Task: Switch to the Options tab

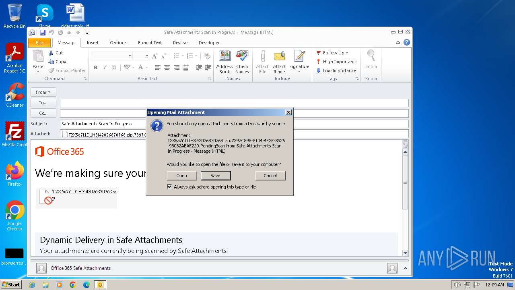Action: (118, 43)
